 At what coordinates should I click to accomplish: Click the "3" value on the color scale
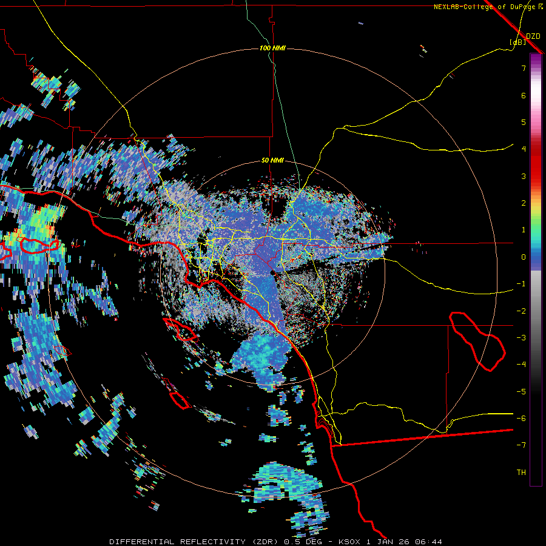[x=524, y=176]
